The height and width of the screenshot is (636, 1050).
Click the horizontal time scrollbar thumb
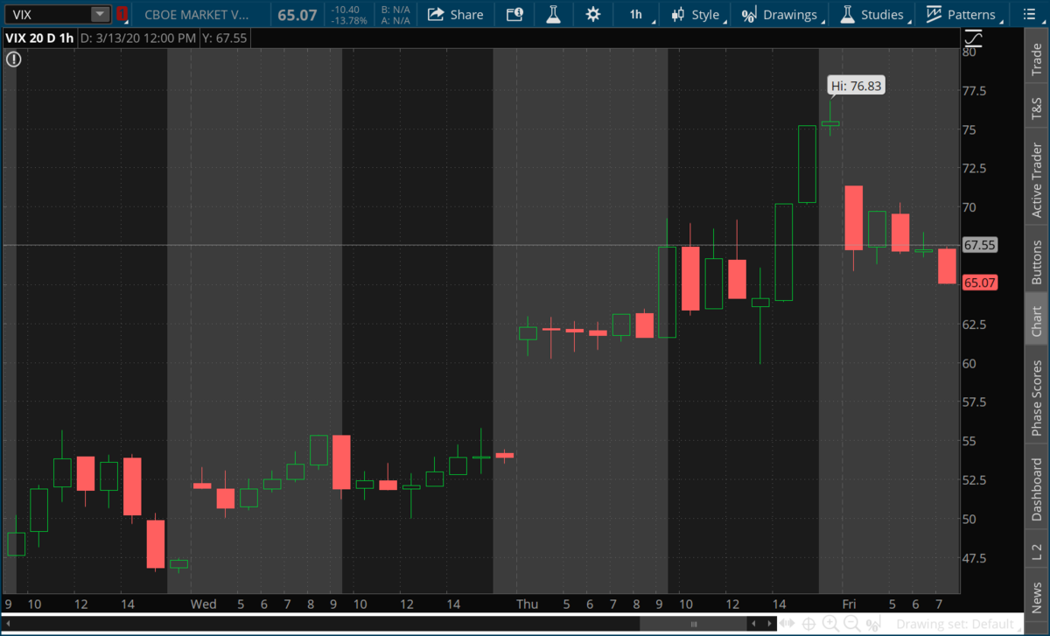693,624
